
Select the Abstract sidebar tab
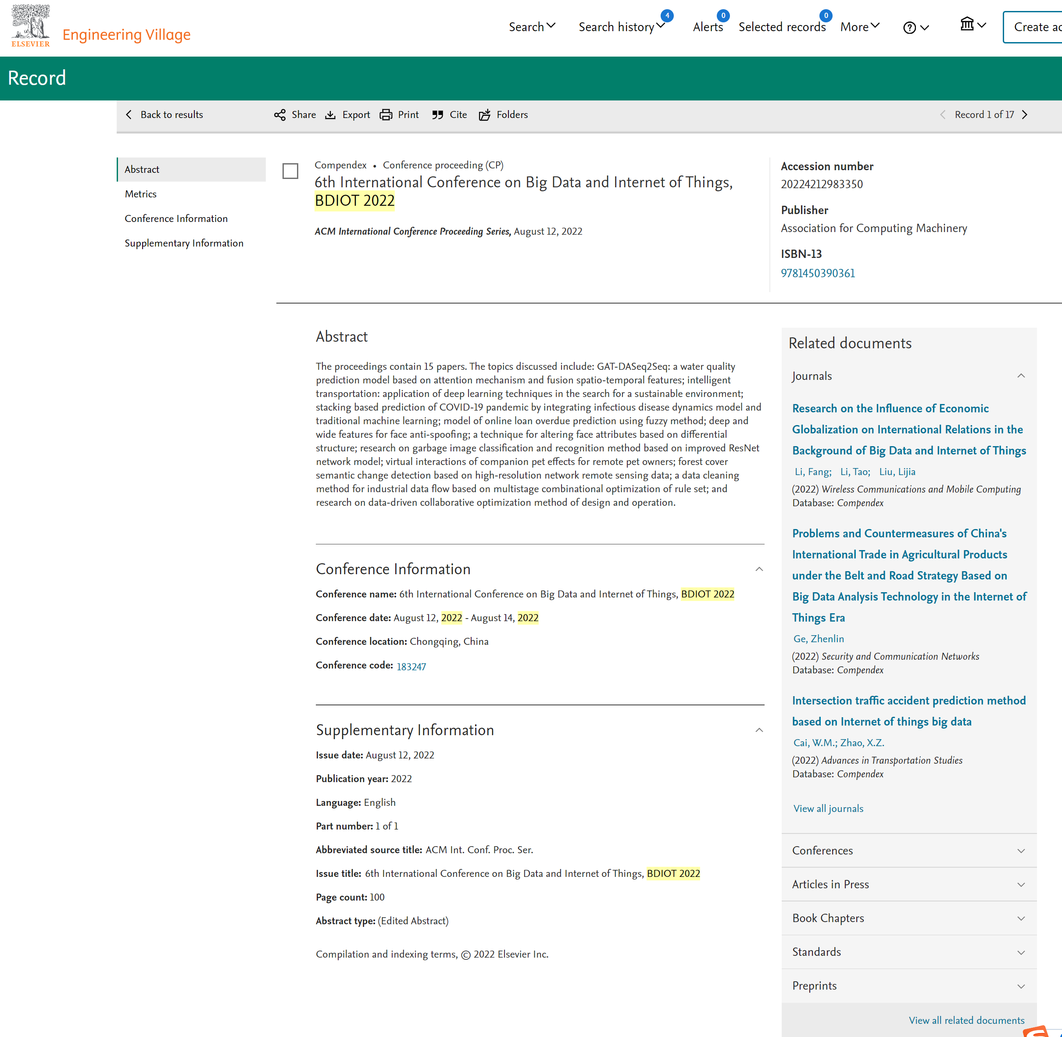click(191, 169)
